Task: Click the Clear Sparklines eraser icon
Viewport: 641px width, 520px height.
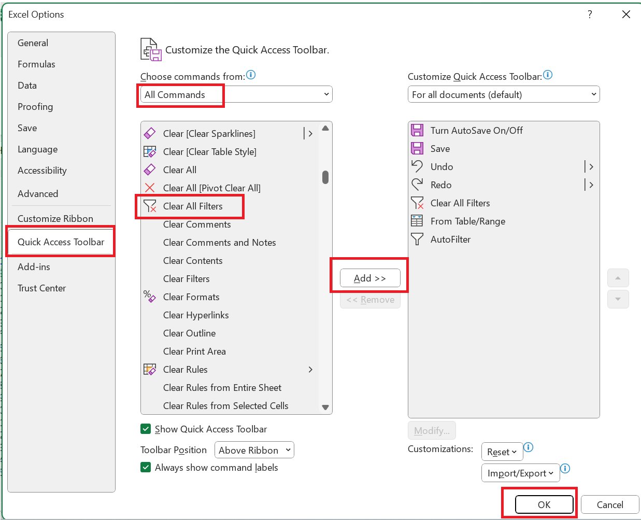Action: point(150,133)
